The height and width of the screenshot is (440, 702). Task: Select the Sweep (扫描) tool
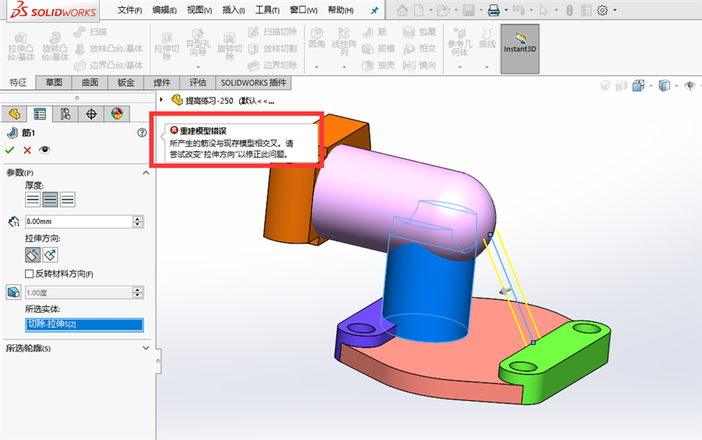(x=90, y=32)
